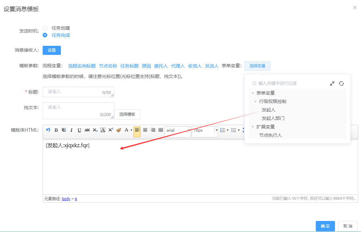Focus the keyword filter search field
361x232 pixels.
pyautogui.click(x=289, y=84)
